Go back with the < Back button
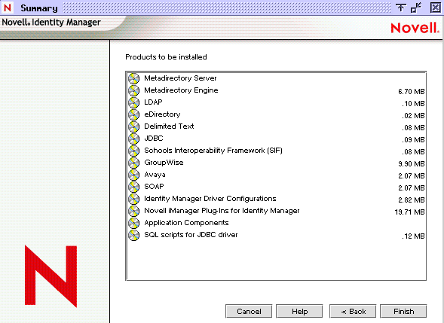This screenshot has width=444, height=323. pyautogui.click(x=353, y=311)
